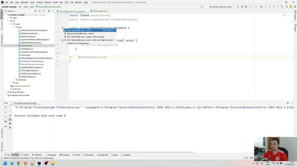Toggle the Maven tool window on right edge
Viewport: 297px width, 167px height.
pyautogui.click(x=295, y=28)
